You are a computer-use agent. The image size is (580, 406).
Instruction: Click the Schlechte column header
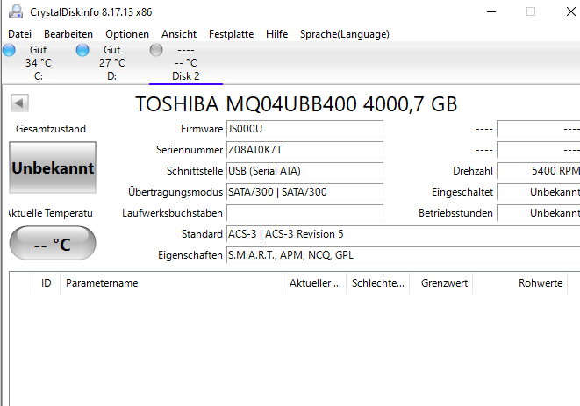377,283
